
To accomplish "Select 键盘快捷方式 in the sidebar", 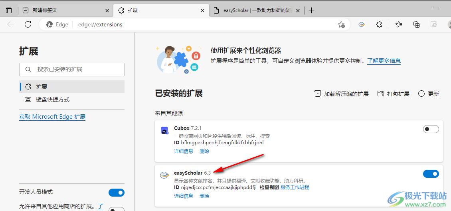I will coord(72,100).
